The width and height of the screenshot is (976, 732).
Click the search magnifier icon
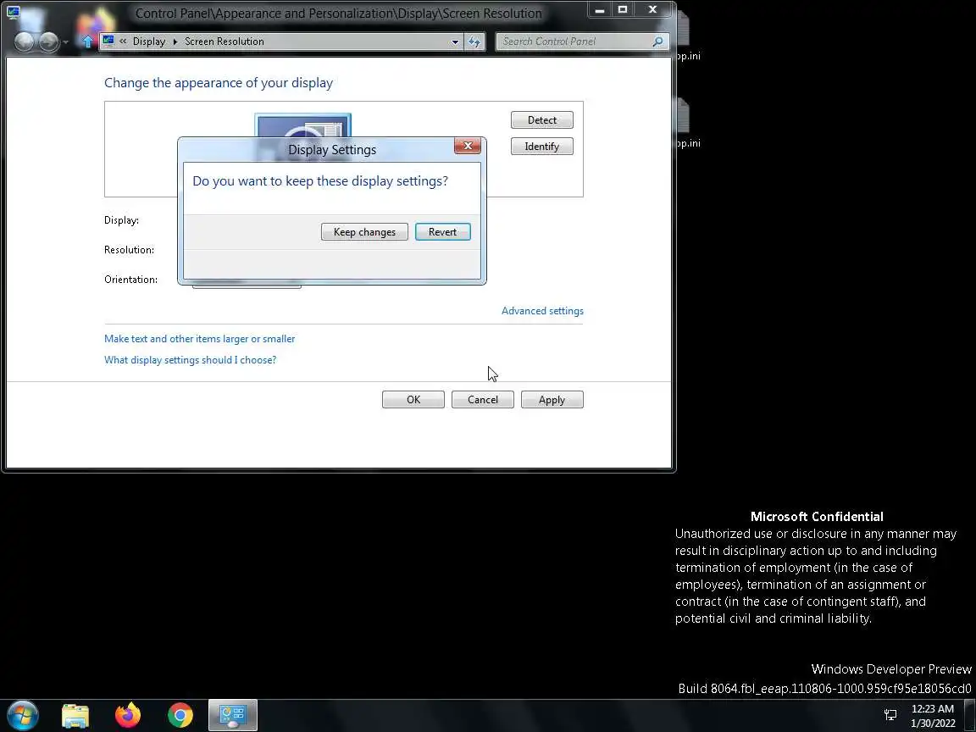(x=658, y=41)
